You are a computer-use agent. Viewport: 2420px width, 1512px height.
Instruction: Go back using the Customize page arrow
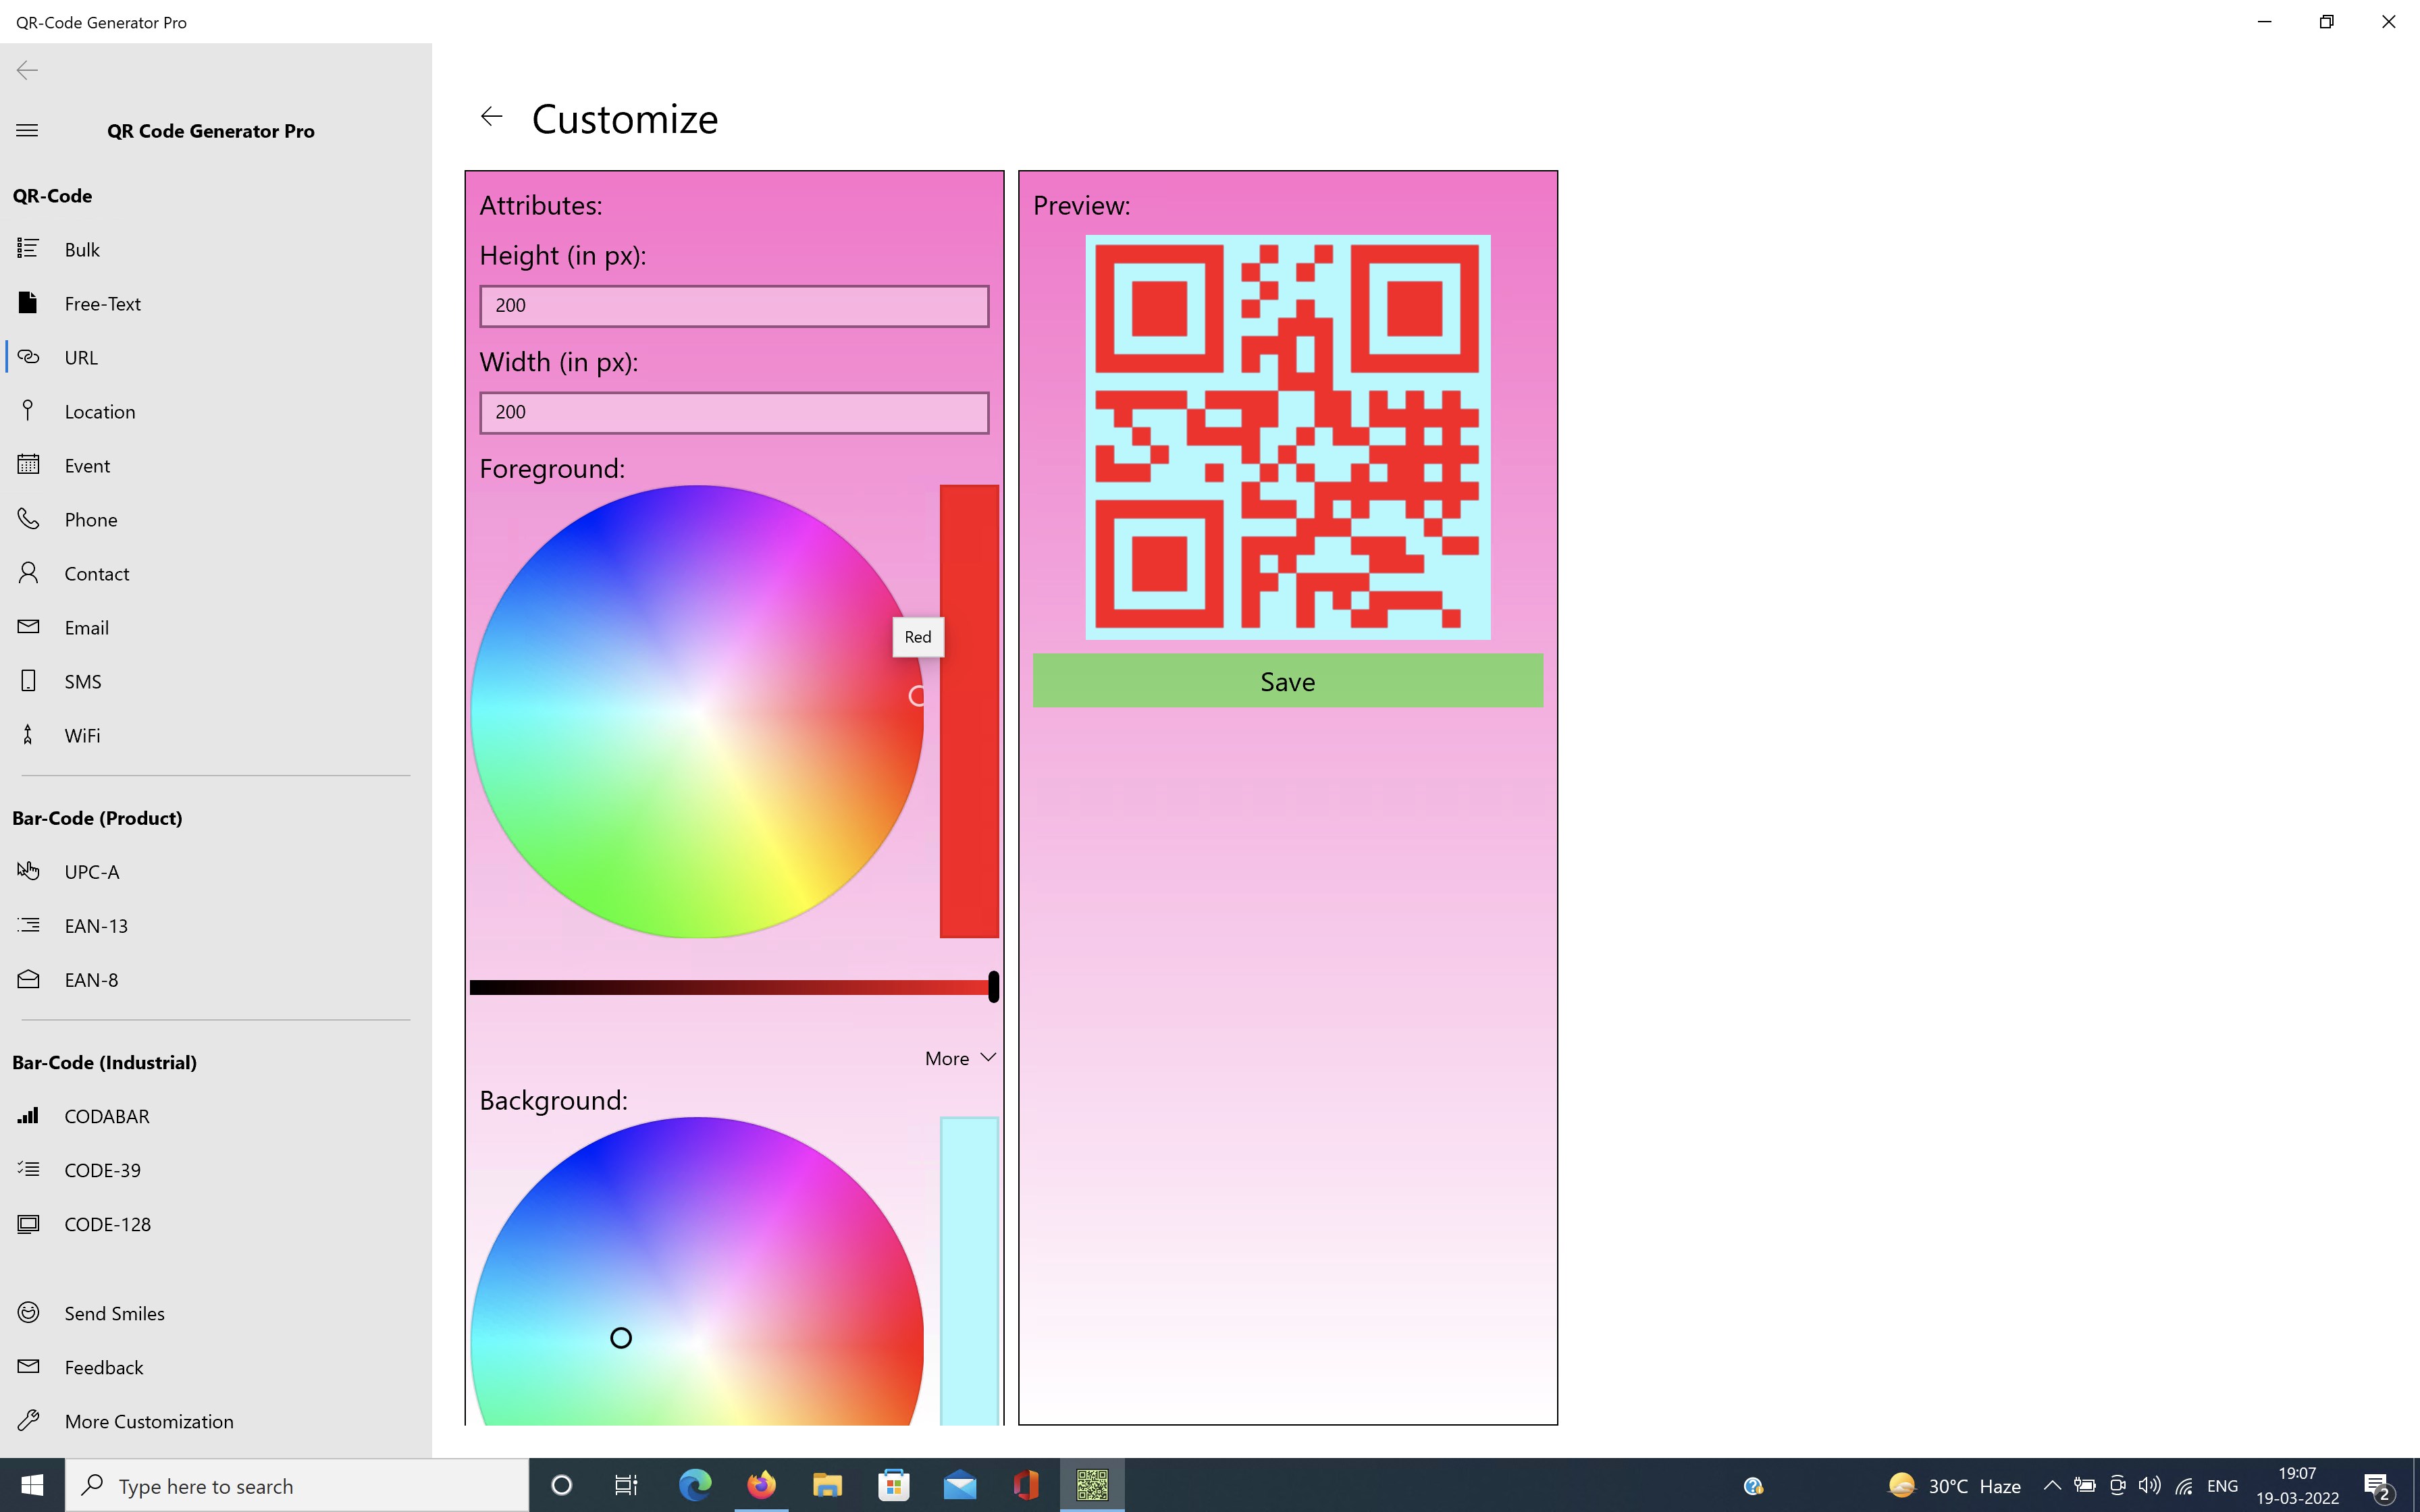[491, 117]
